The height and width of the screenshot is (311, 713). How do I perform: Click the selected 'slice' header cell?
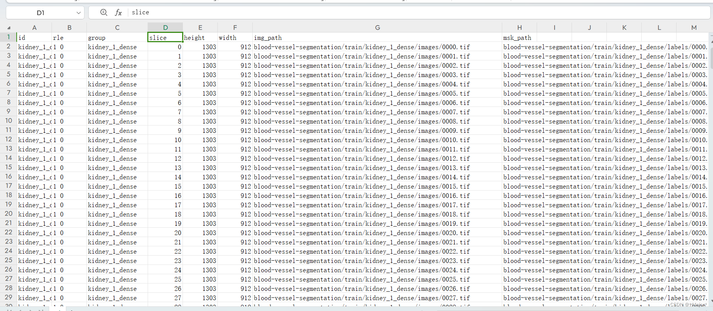(165, 38)
